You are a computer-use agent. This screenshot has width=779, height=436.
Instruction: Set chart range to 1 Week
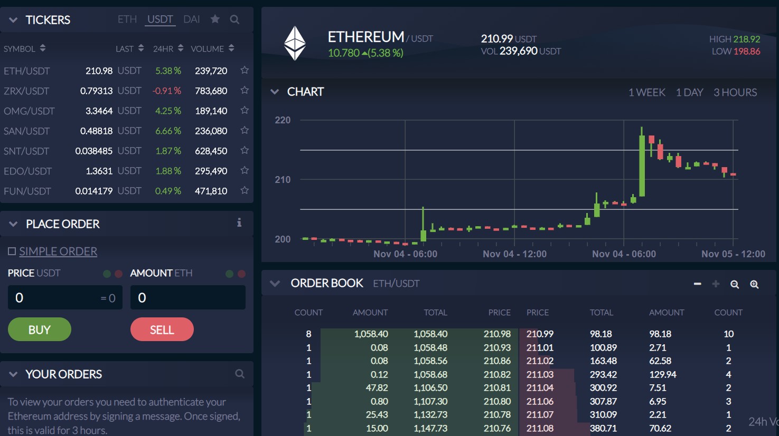[647, 92]
